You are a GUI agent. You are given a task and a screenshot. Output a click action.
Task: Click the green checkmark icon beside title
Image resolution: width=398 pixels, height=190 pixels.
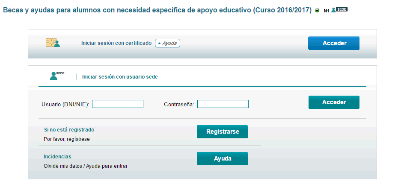click(317, 10)
